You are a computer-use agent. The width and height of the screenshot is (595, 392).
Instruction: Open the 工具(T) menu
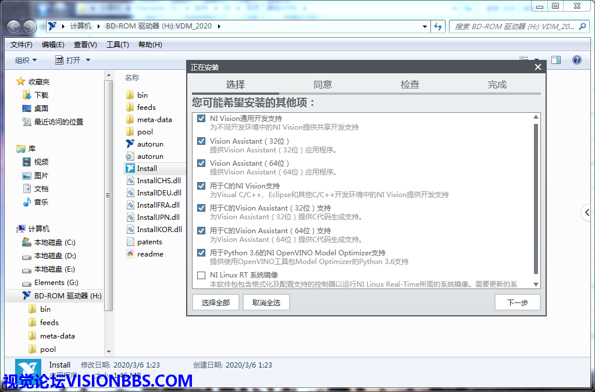tap(117, 45)
